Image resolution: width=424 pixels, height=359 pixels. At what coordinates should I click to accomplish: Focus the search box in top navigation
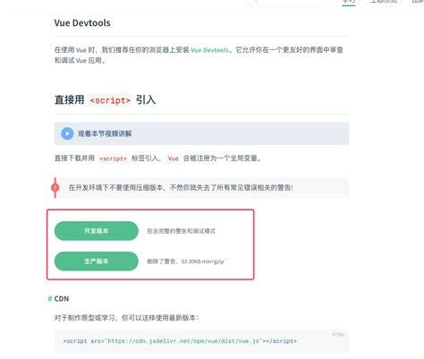pos(288,3)
